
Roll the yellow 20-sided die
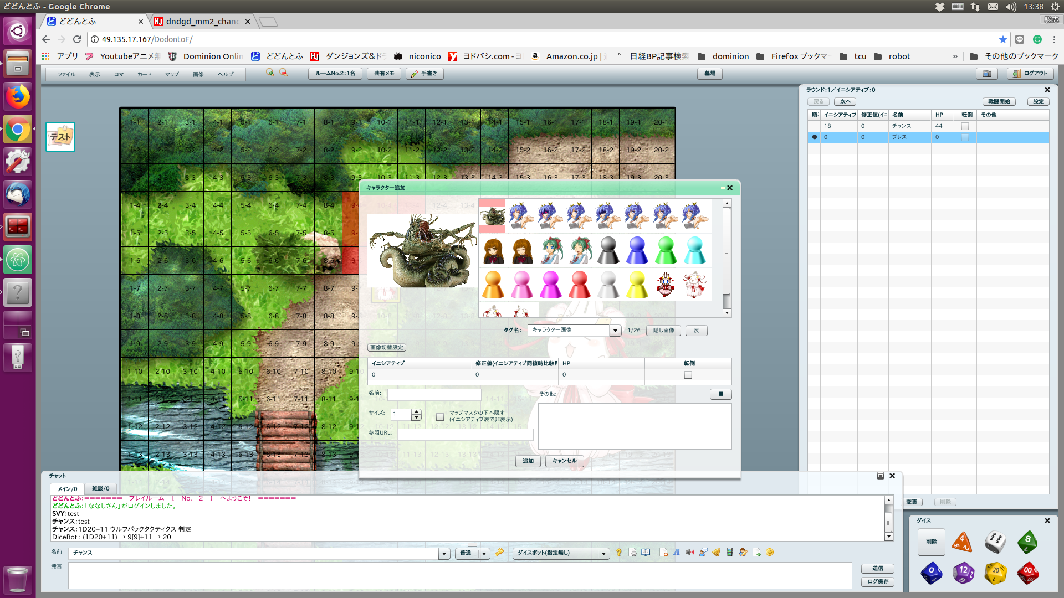pyautogui.click(x=995, y=573)
